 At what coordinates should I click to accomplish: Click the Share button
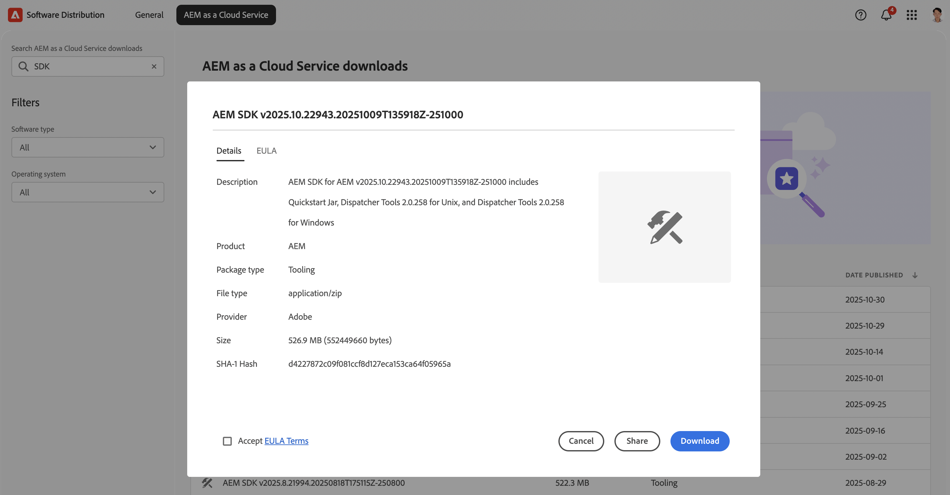pos(637,441)
